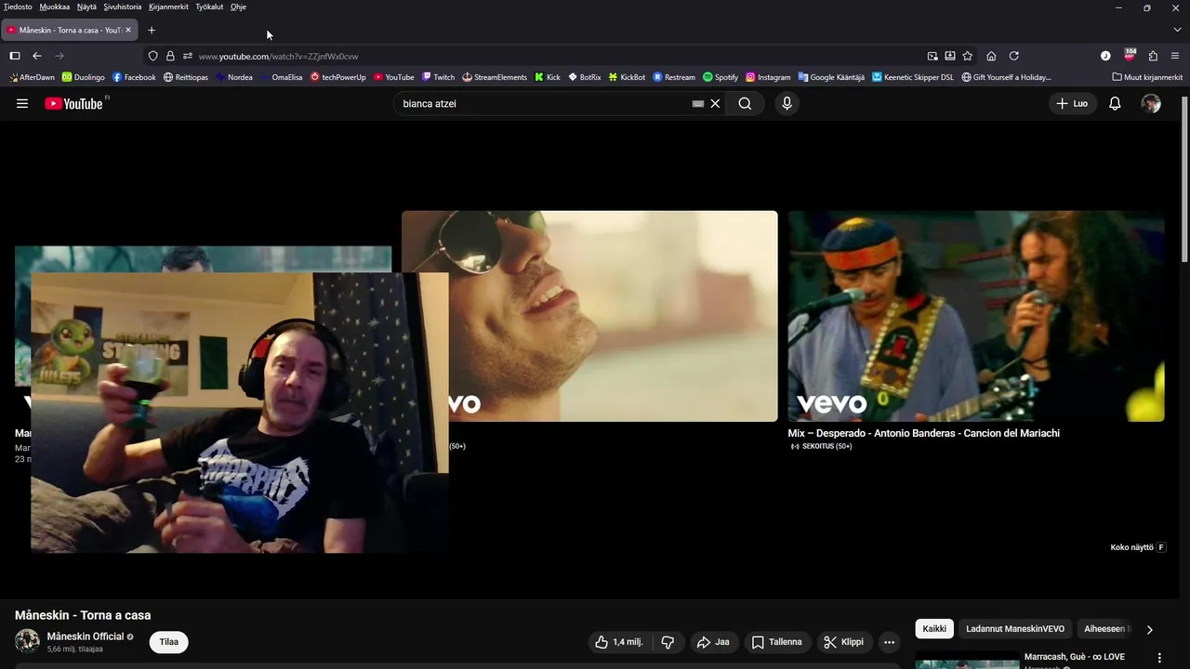The height and width of the screenshot is (669, 1190).
Task: Open the account avatar menu
Action: tap(1151, 104)
